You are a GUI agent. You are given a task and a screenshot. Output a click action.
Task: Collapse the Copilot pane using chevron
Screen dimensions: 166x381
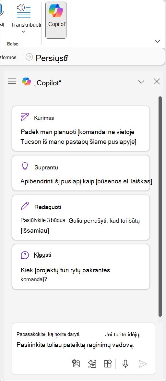141,82
